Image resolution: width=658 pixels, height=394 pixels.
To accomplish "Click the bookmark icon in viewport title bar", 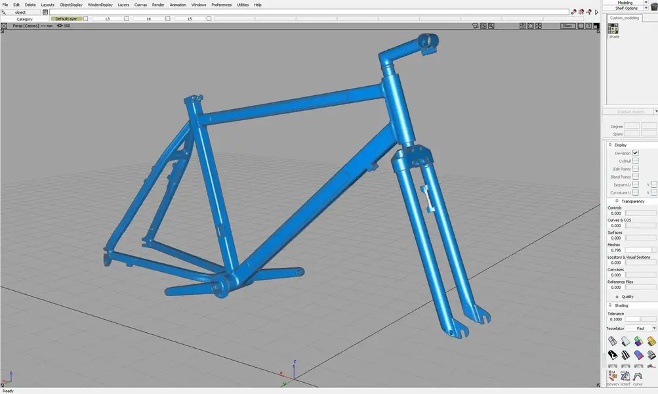I will click(x=483, y=26).
